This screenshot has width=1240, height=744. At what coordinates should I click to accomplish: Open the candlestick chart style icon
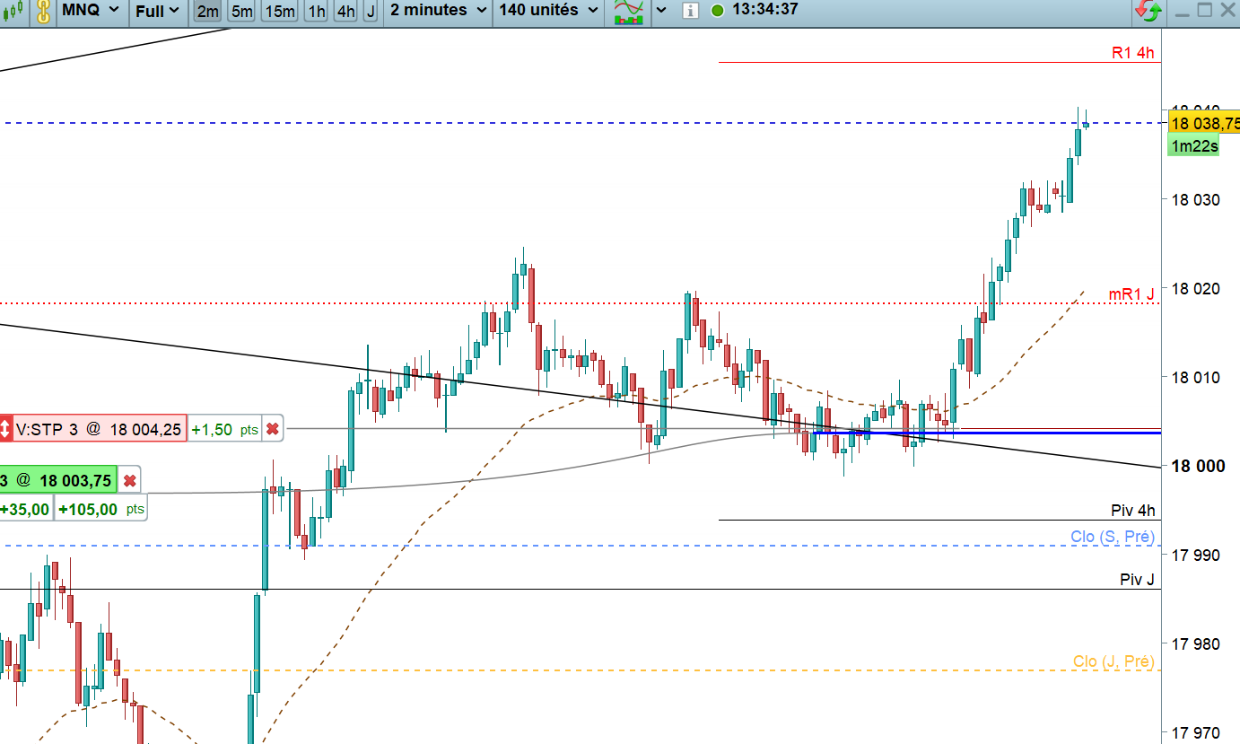[x=14, y=11]
